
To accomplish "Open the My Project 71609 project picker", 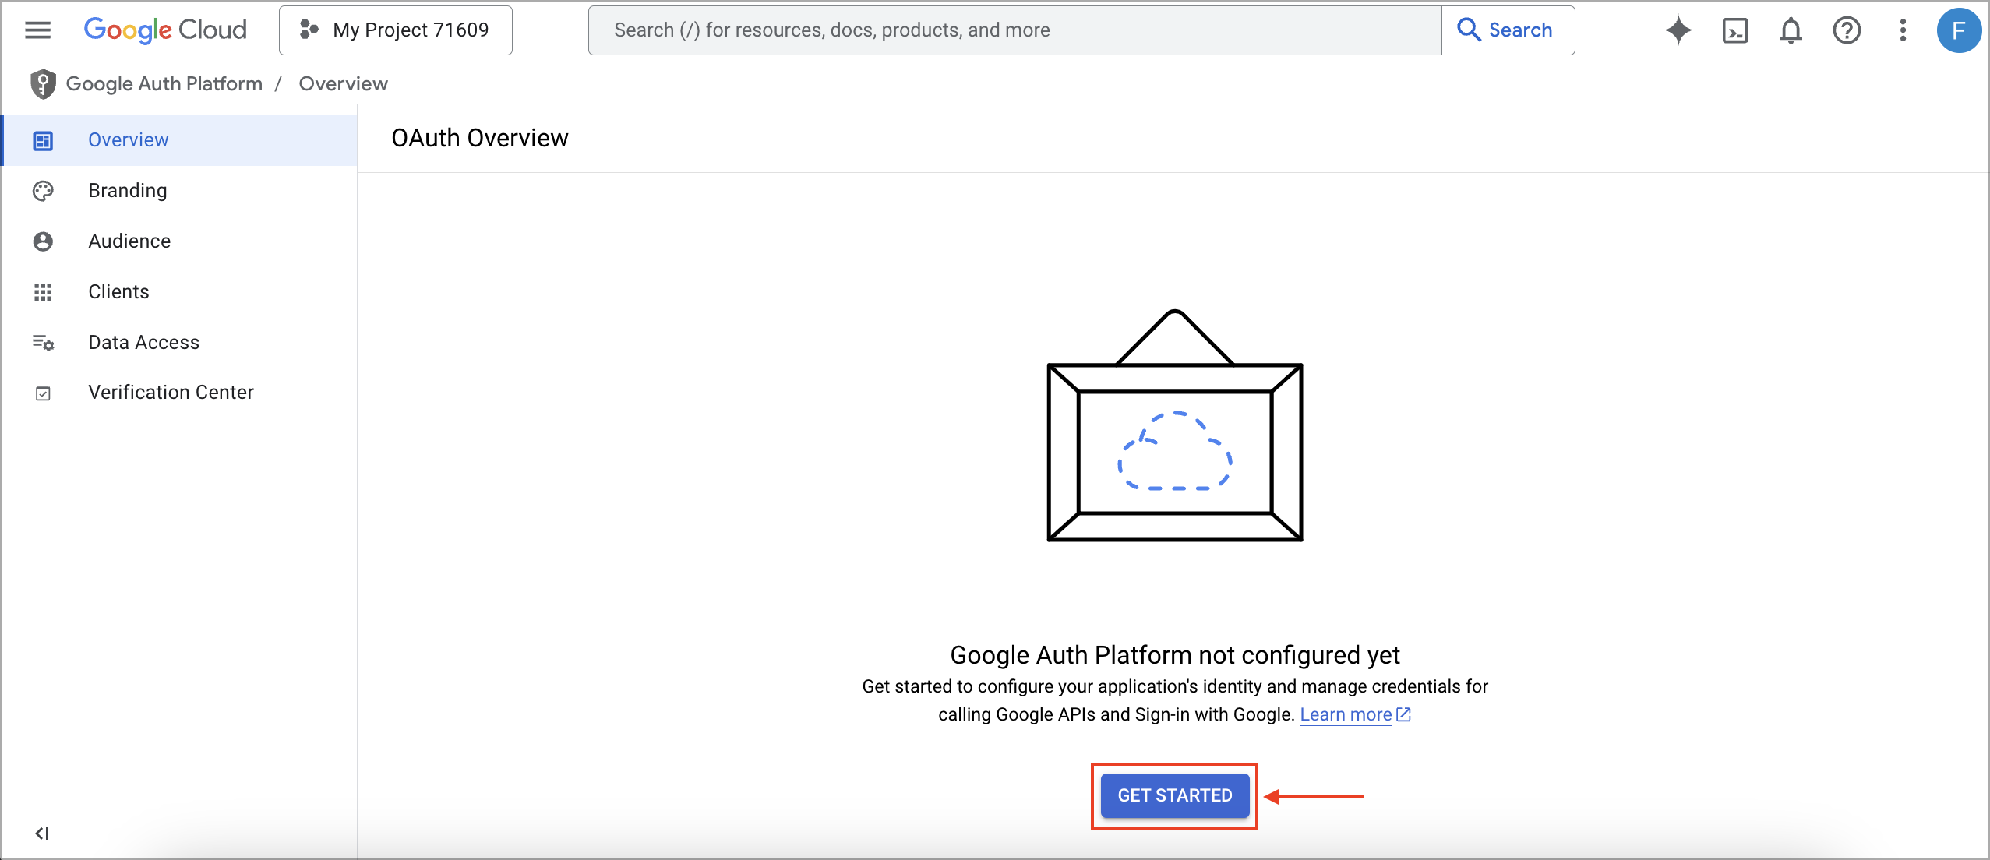I will 396,30.
